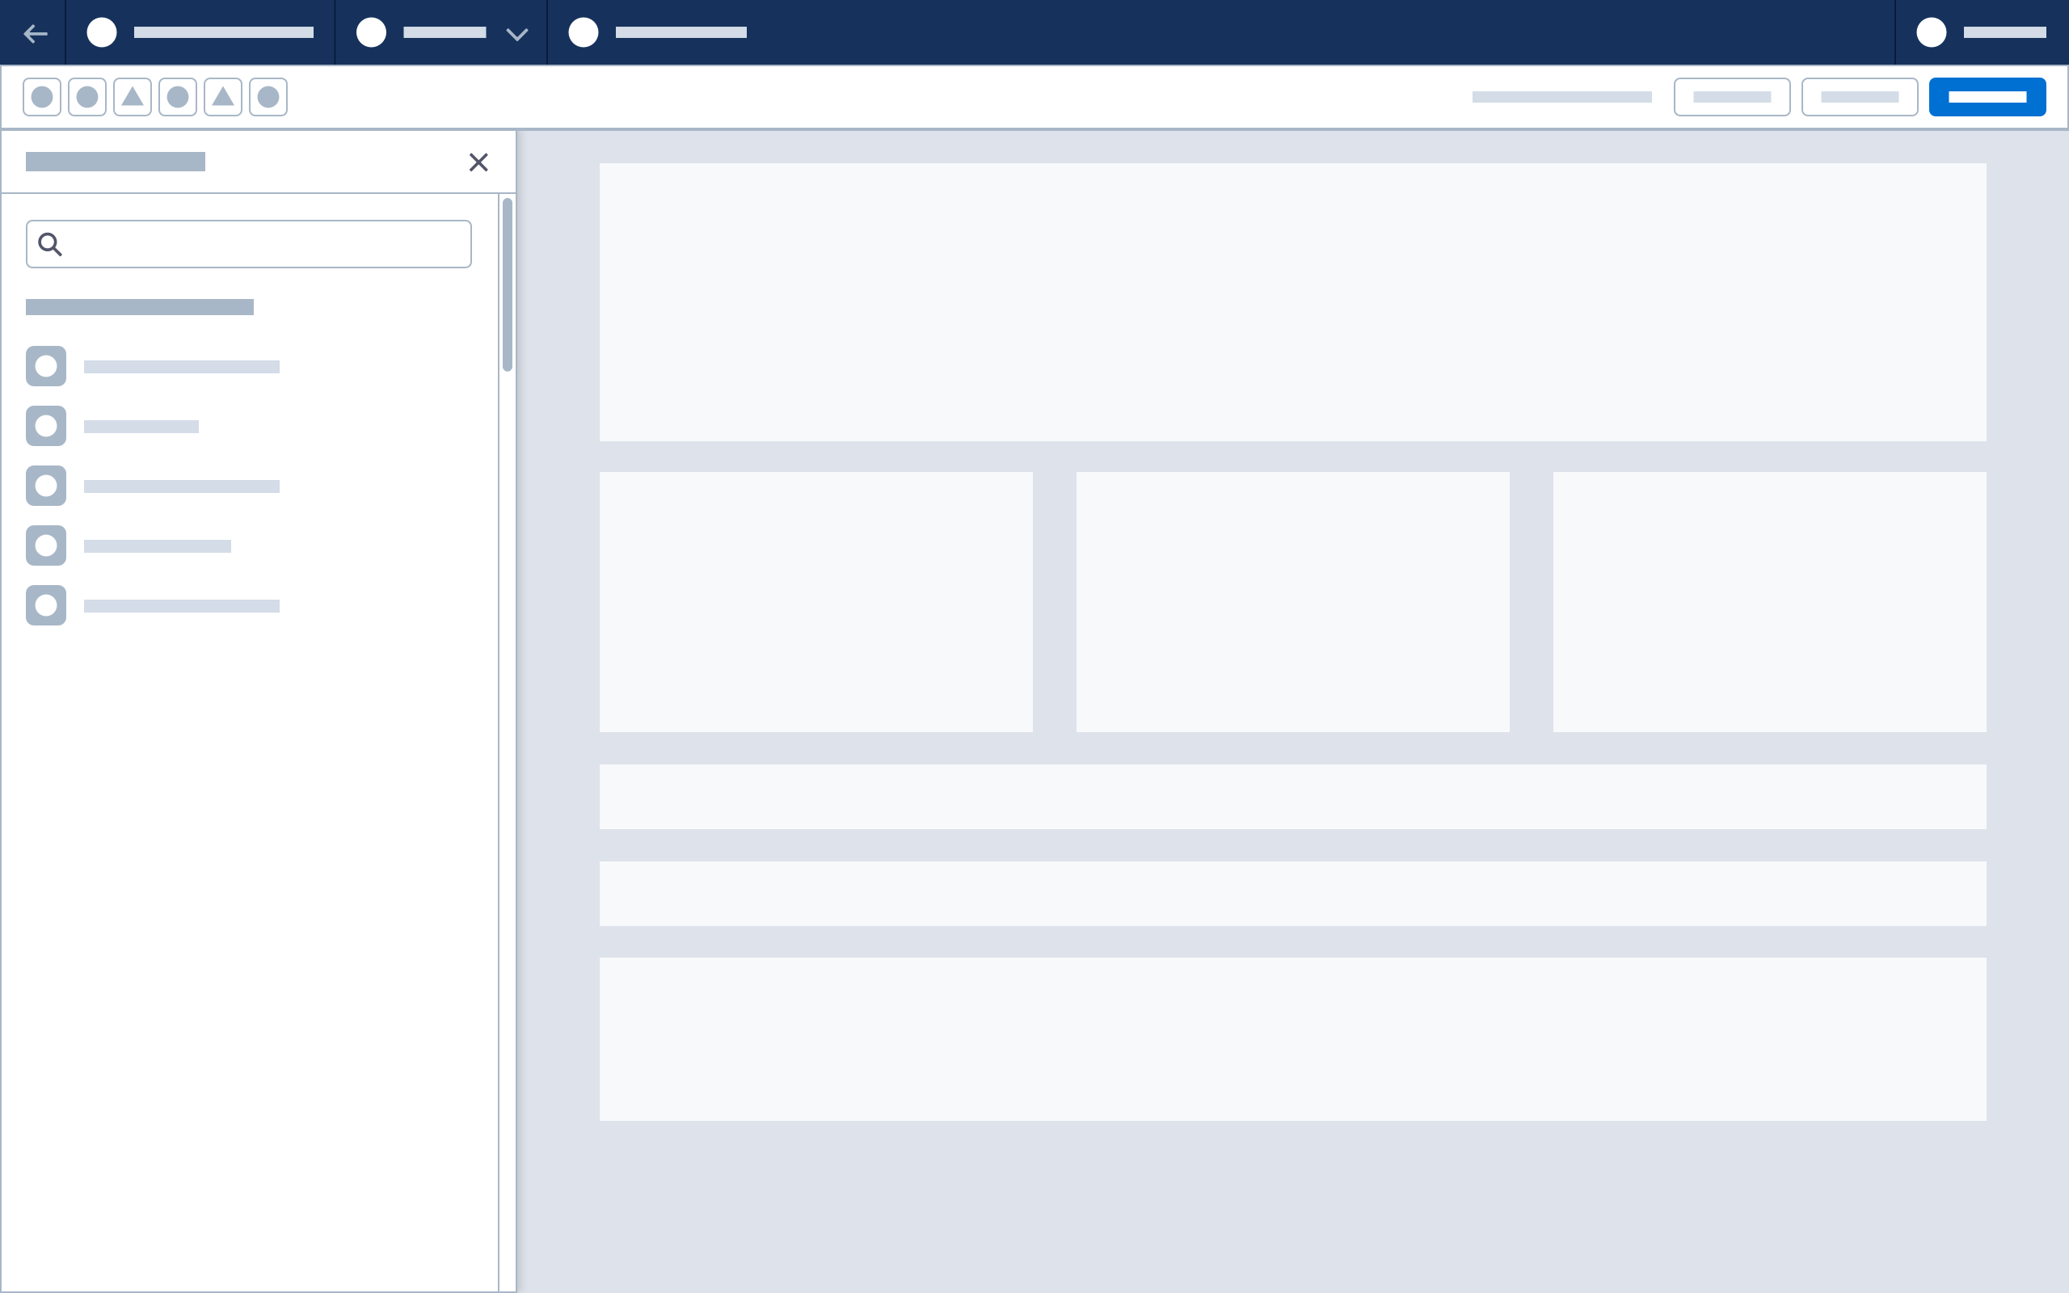
Task: Enable the third checkbox option in the panel
Action: pyautogui.click(x=45, y=485)
